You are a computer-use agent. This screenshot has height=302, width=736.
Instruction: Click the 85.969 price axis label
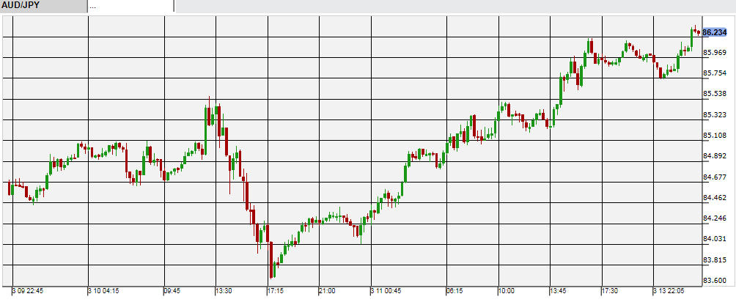pyautogui.click(x=714, y=53)
